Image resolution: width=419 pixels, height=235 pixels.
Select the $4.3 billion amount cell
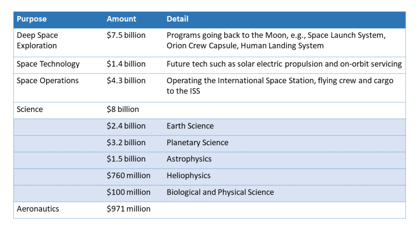coord(126,81)
